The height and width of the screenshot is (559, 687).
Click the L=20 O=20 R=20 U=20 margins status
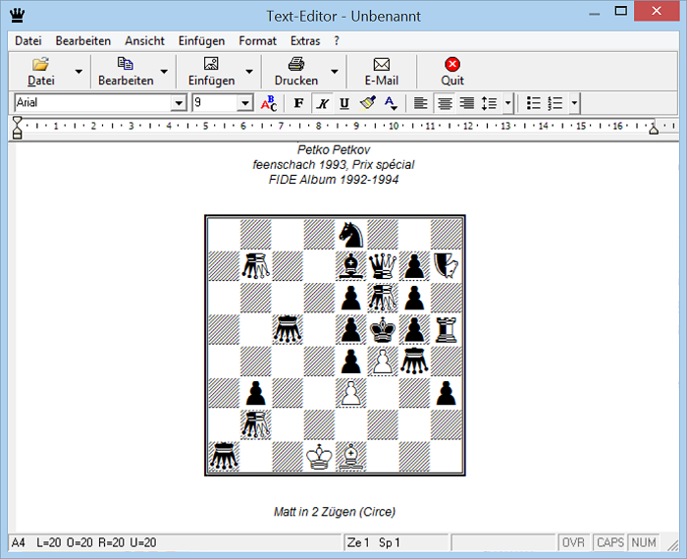point(96,542)
